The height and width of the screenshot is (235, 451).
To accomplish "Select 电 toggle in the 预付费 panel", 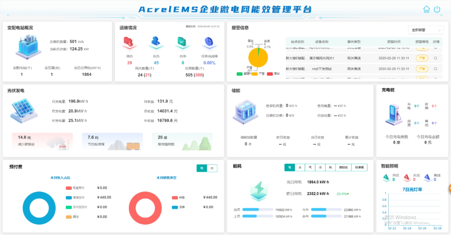I will click(x=202, y=168).
